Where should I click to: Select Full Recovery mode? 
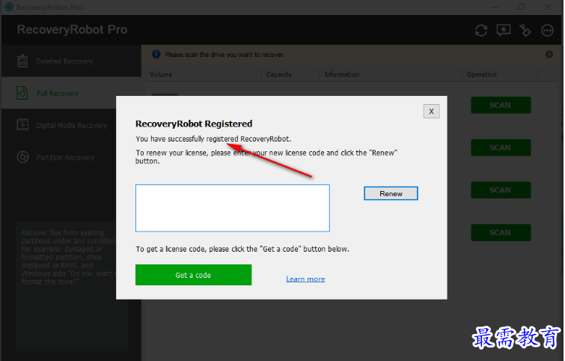71,93
